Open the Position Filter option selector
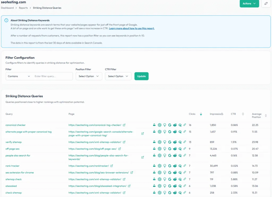Screen dimensions: 272x197 click(89, 76)
